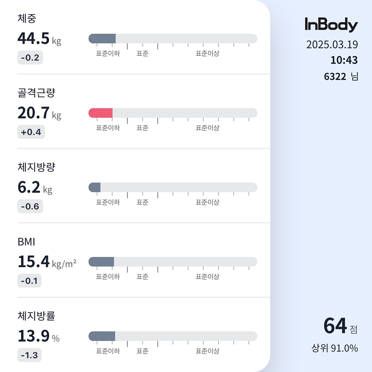This screenshot has width=372, height=372.
Task: Click the 체지방량 body fat mass bar
Action: click(173, 187)
